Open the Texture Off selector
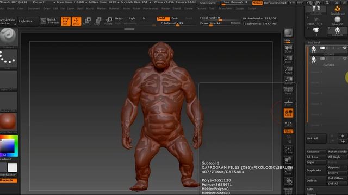Screen dimensions: 348x195 coord(9,102)
